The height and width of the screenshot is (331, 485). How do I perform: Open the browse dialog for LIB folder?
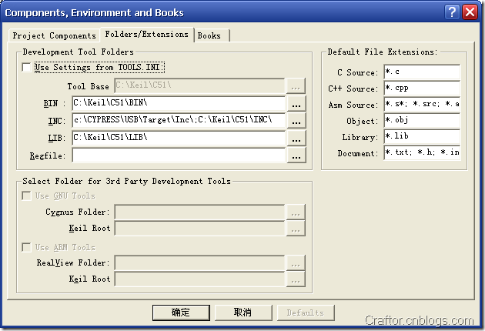point(296,138)
